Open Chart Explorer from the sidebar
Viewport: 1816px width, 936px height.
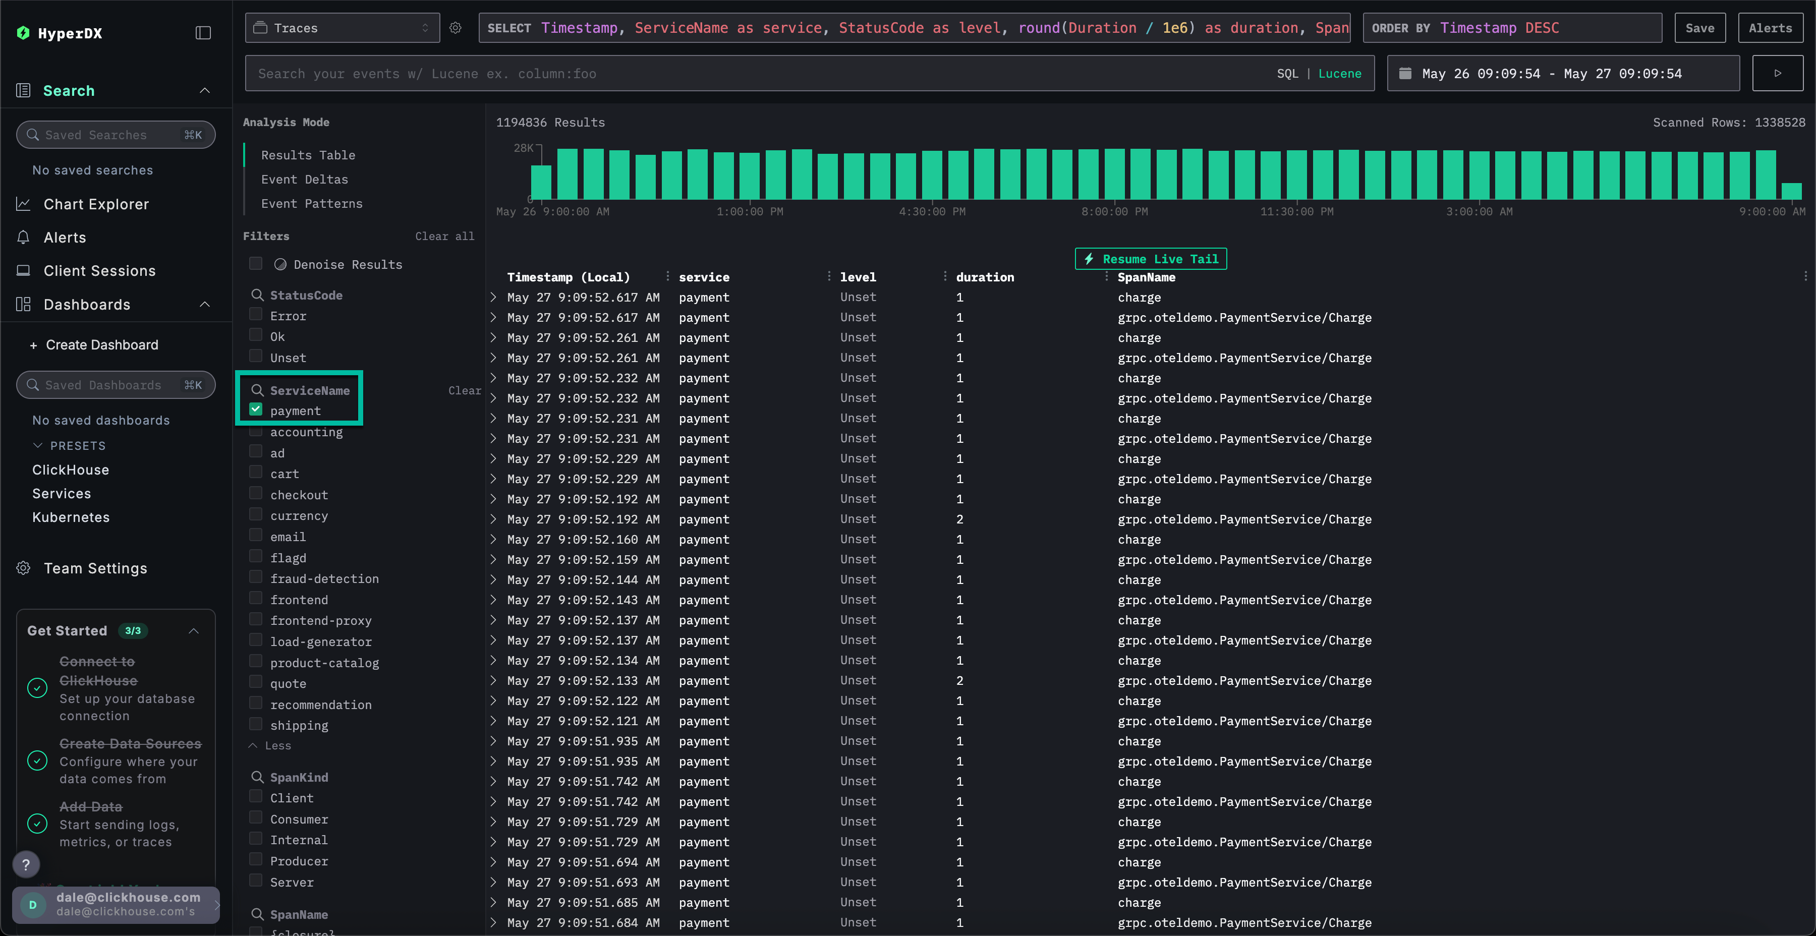(96, 204)
